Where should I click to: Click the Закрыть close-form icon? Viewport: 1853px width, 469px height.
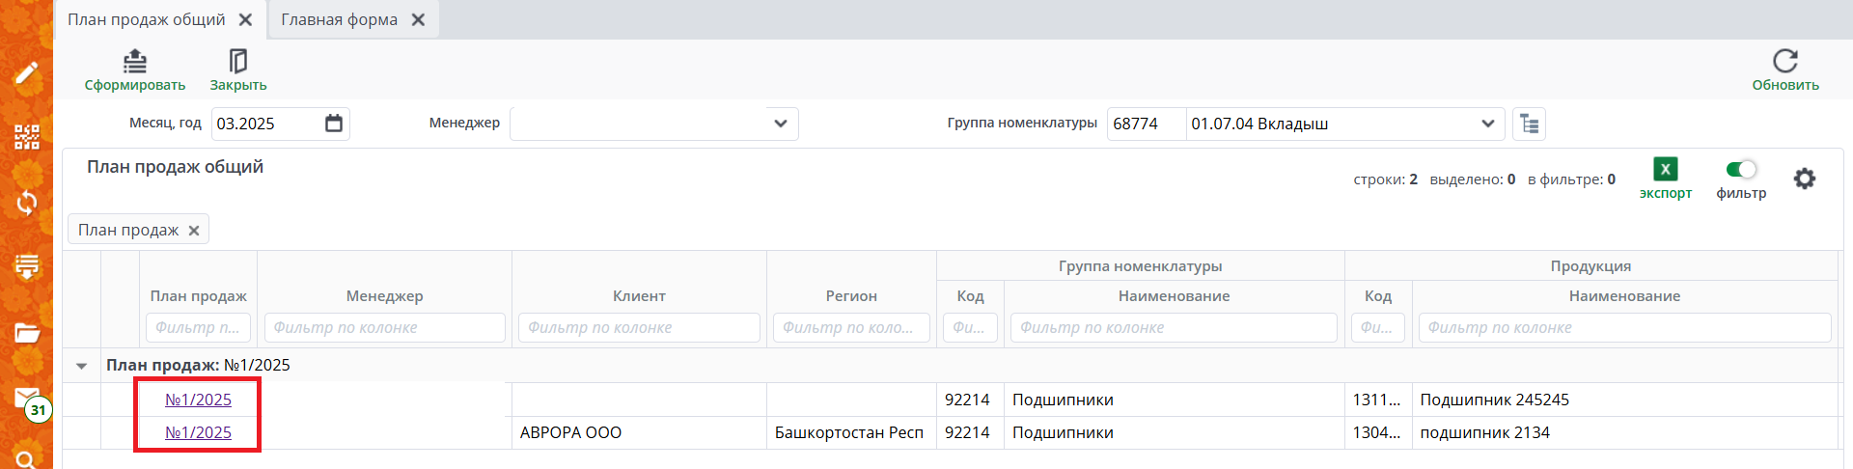237,62
